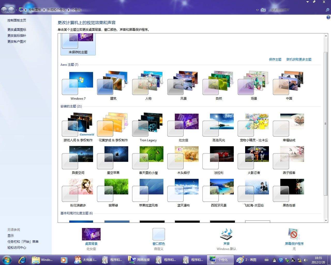This screenshot has height=265, width=331.
Task: Apply the 燕子报春 theme
Action: click(x=289, y=160)
